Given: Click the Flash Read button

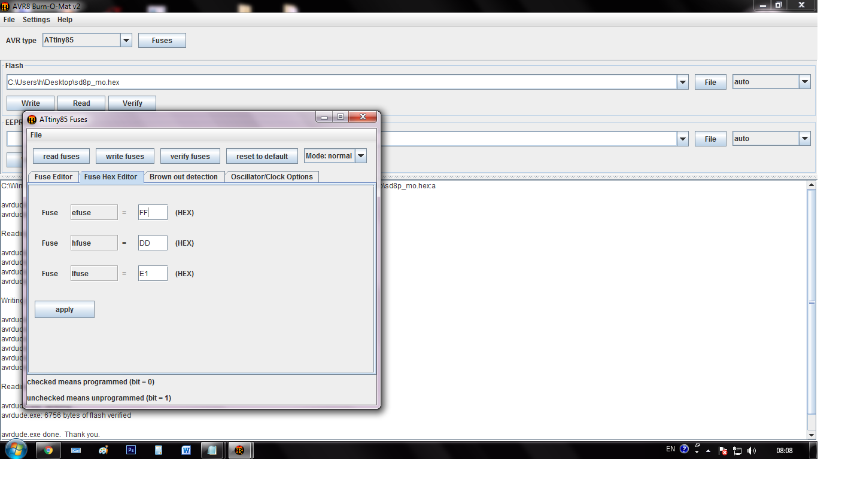Looking at the screenshot, I should (81, 103).
